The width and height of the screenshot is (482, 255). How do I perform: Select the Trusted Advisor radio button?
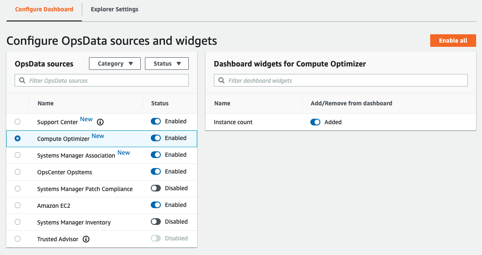pyautogui.click(x=17, y=239)
